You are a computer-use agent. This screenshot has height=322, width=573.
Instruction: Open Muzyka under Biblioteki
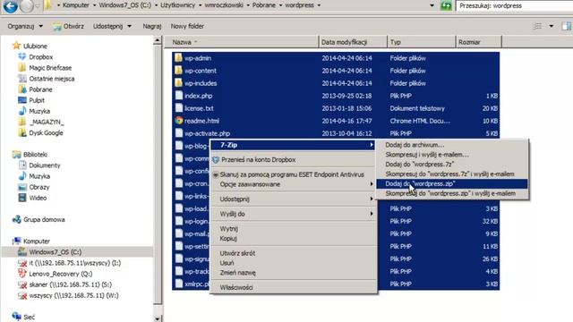pos(39,176)
